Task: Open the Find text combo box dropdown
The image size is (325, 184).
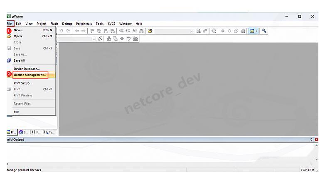Action: tap(192, 31)
